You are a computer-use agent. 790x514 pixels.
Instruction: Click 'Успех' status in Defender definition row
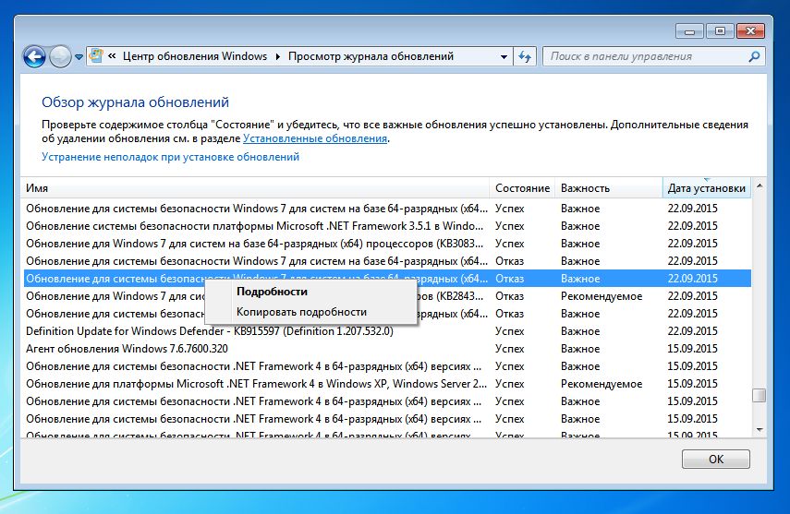(509, 331)
